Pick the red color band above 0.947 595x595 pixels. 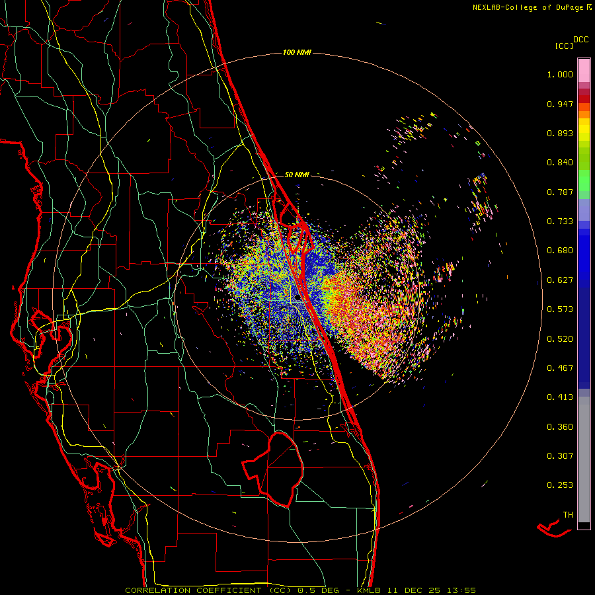pyautogui.click(x=584, y=99)
